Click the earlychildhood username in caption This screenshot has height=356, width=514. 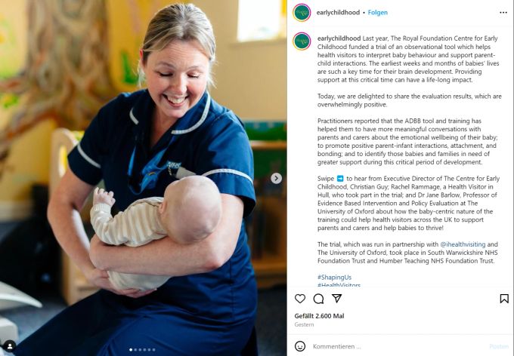pyautogui.click(x=339, y=38)
